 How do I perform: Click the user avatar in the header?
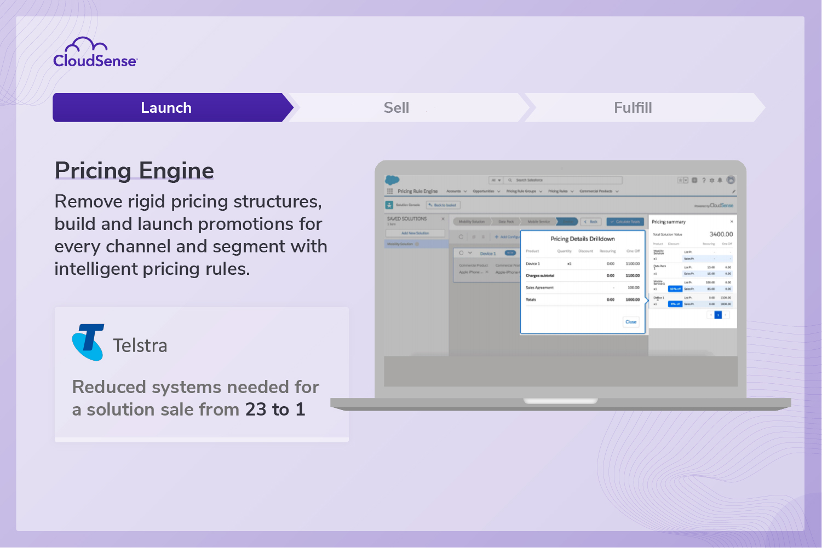point(731,180)
